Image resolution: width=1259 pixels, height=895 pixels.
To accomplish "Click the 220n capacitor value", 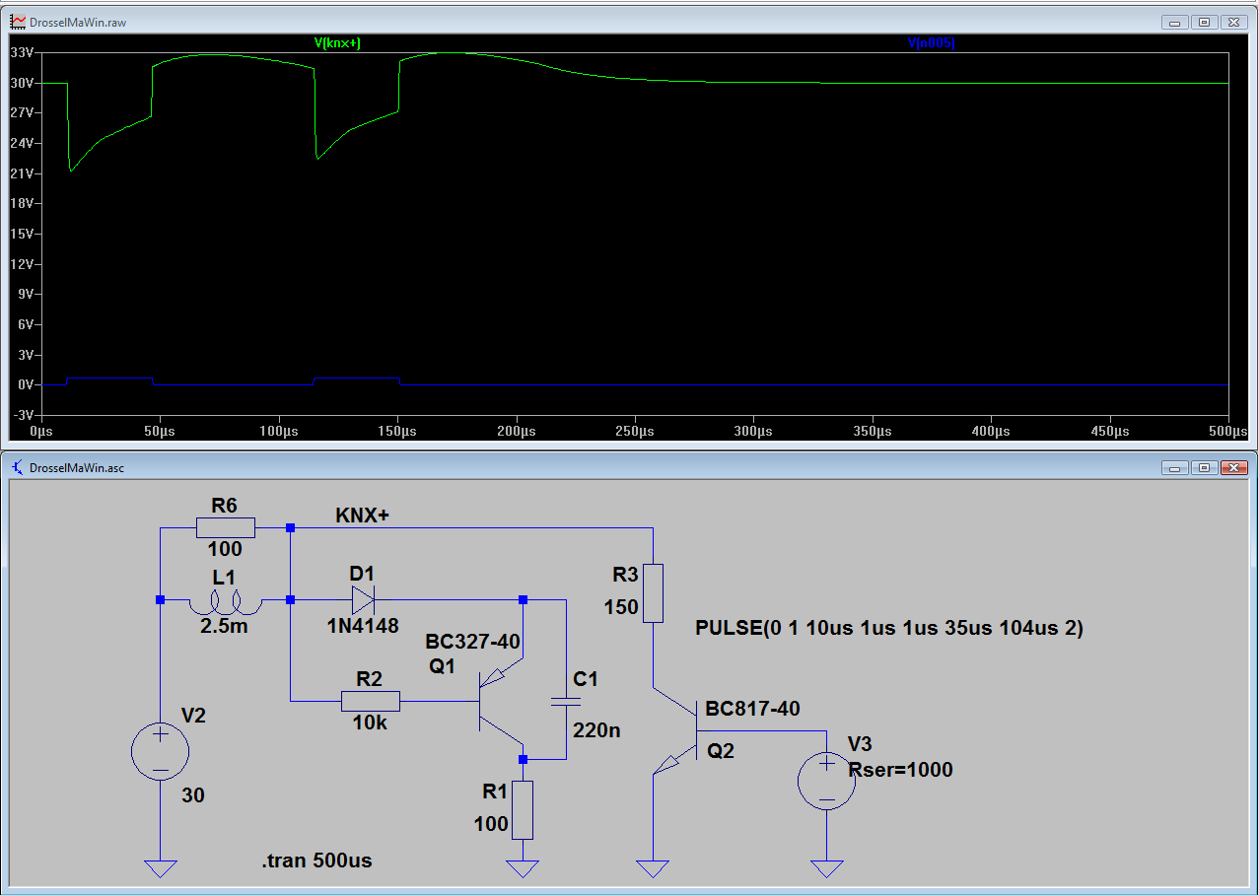I will coord(595,730).
